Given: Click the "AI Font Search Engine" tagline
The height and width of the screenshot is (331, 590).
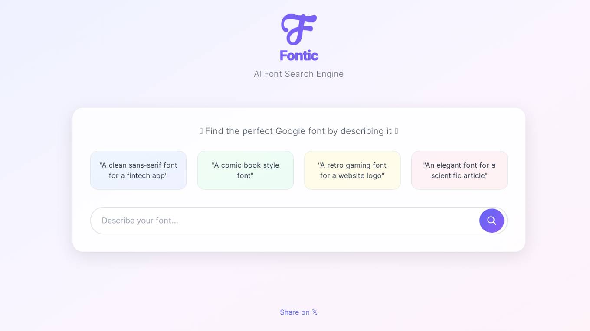Looking at the screenshot, I should [299, 74].
